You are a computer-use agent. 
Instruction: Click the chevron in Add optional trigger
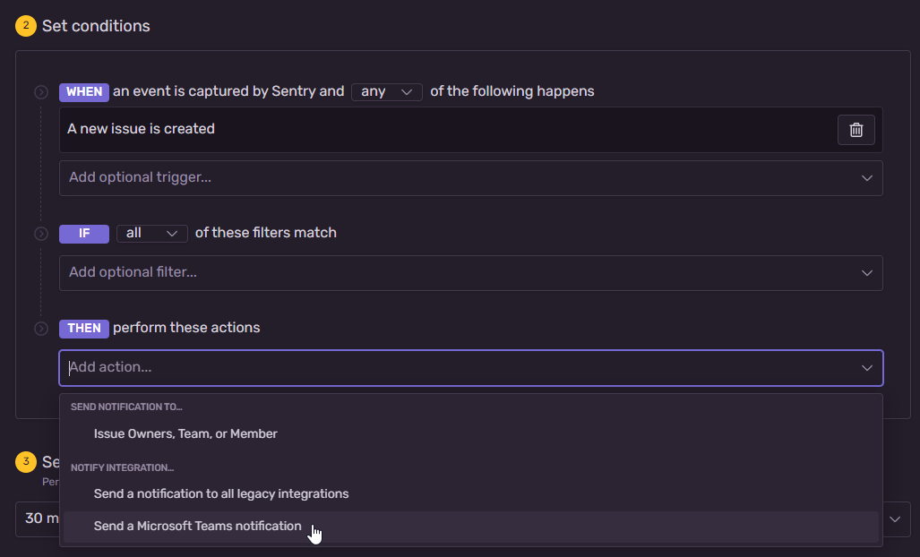coord(866,178)
